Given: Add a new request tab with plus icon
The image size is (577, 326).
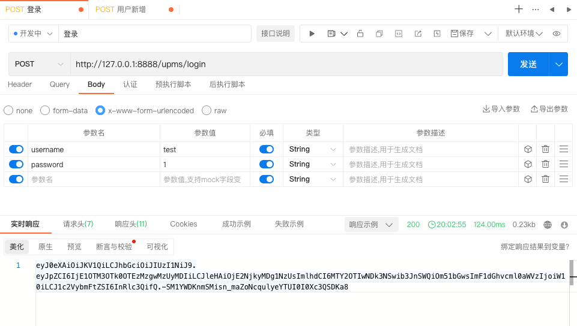Looking at the screenshot, I should (x=519, y=9).
